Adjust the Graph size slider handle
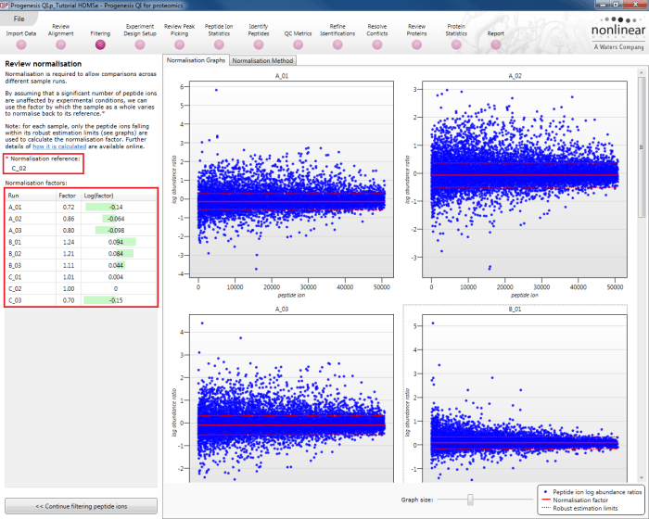 point(470,500)
